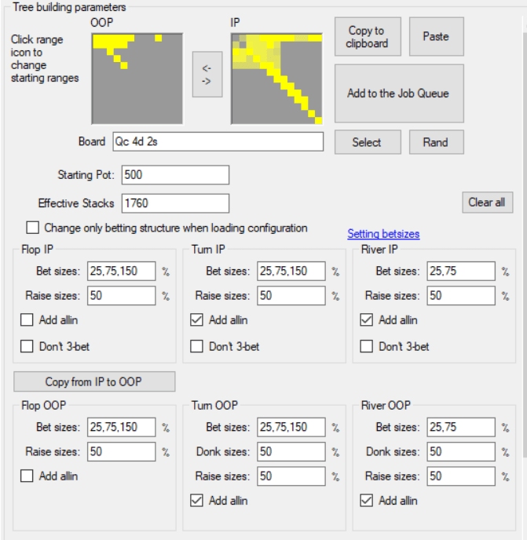
Task: Toggle Don't 3-bet under Flop IP
Action: pyautogui.click(x=27, y=346)
